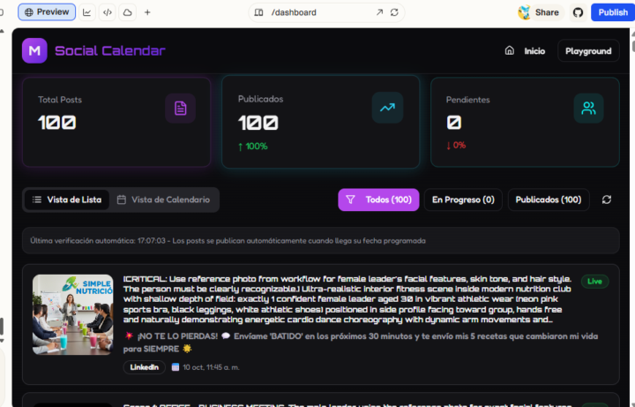Click the 'Última verificación automática' status line
This screenshot has height=407, width=635.
(x=228, y=241)
